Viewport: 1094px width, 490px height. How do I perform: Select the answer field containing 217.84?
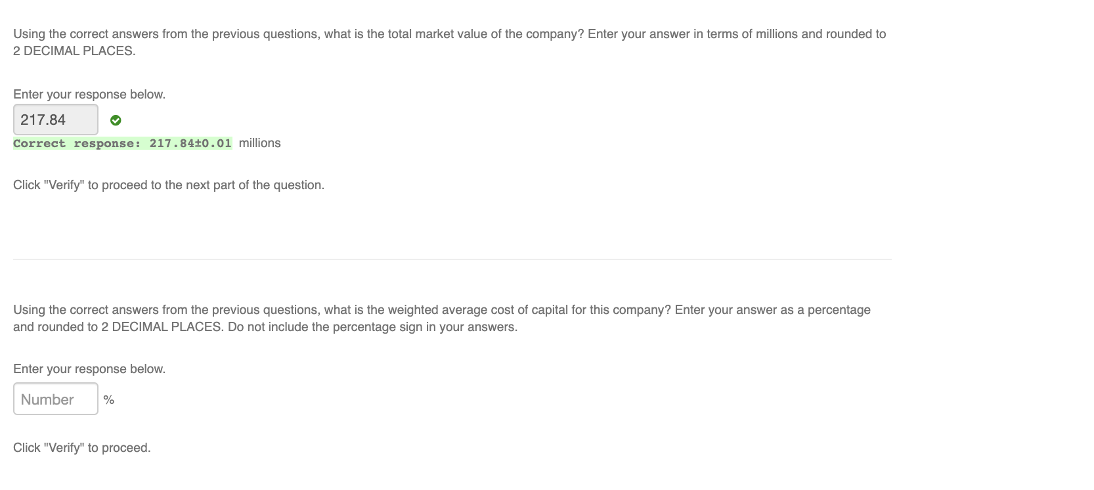56,120
